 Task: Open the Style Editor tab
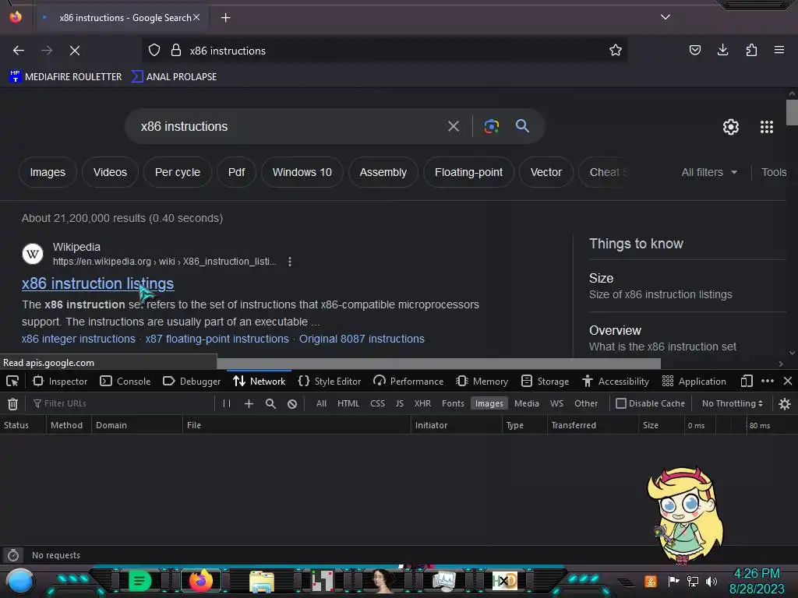click(x=330, y=381)
